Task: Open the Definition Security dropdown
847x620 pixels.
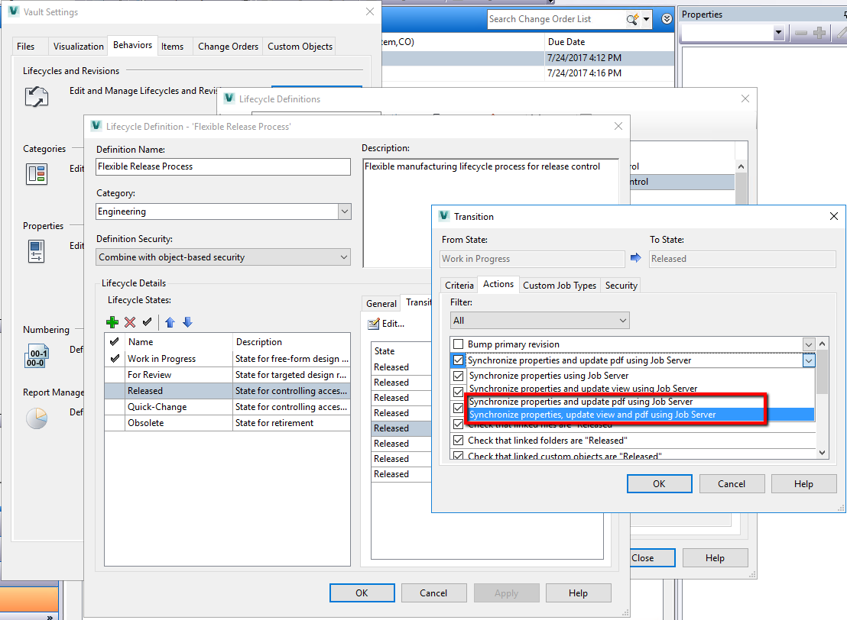Action: tap(344, 257)
